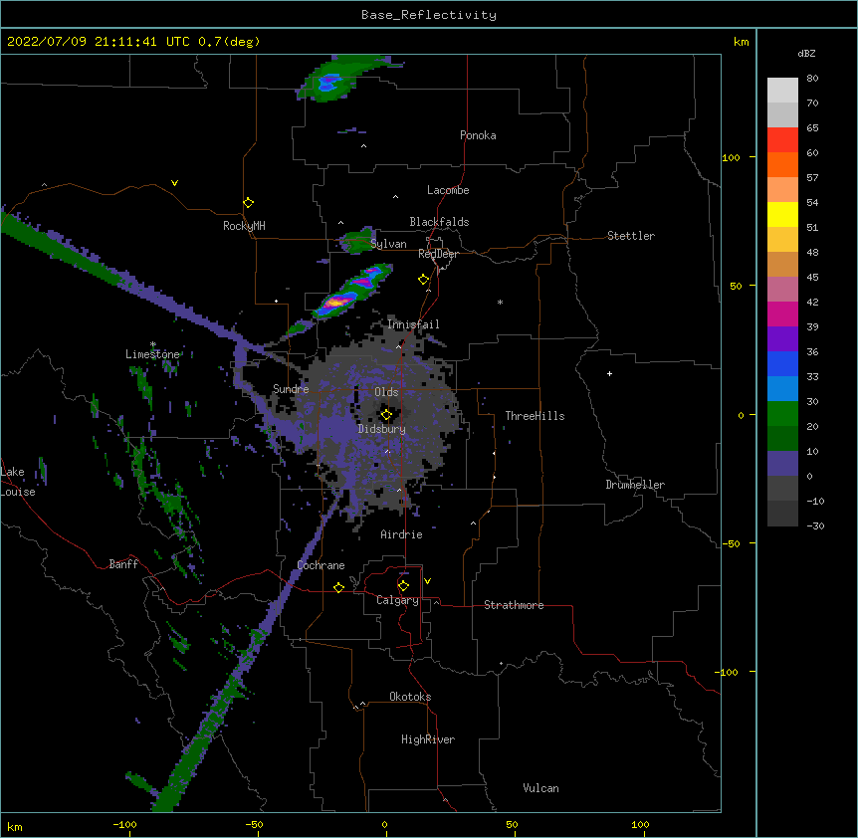Click the light blue 30-33 dBZ legend color

tap(782, 389)
